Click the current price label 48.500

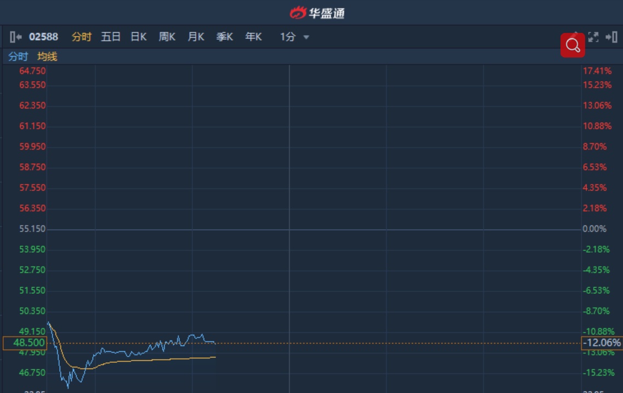click(x=25, y=343)
